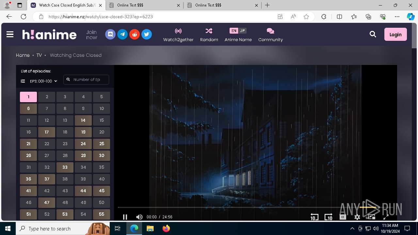Toggle episode list view icon
The image size is (418, 235).
coord(23,81)
